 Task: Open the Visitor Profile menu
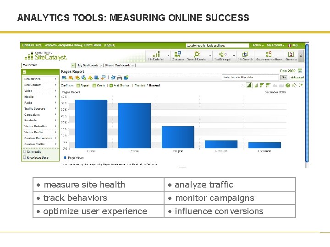(x=40, y=132)
